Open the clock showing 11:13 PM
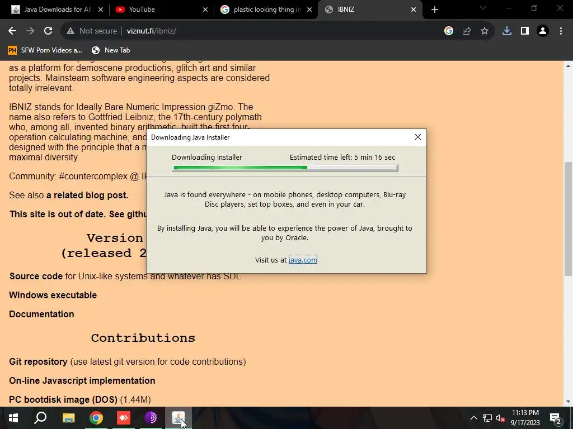This screenshot has width=573, height=429. tap(525, 418)
